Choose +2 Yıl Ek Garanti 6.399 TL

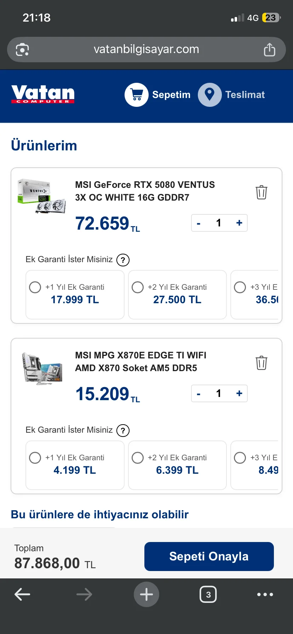138,458
